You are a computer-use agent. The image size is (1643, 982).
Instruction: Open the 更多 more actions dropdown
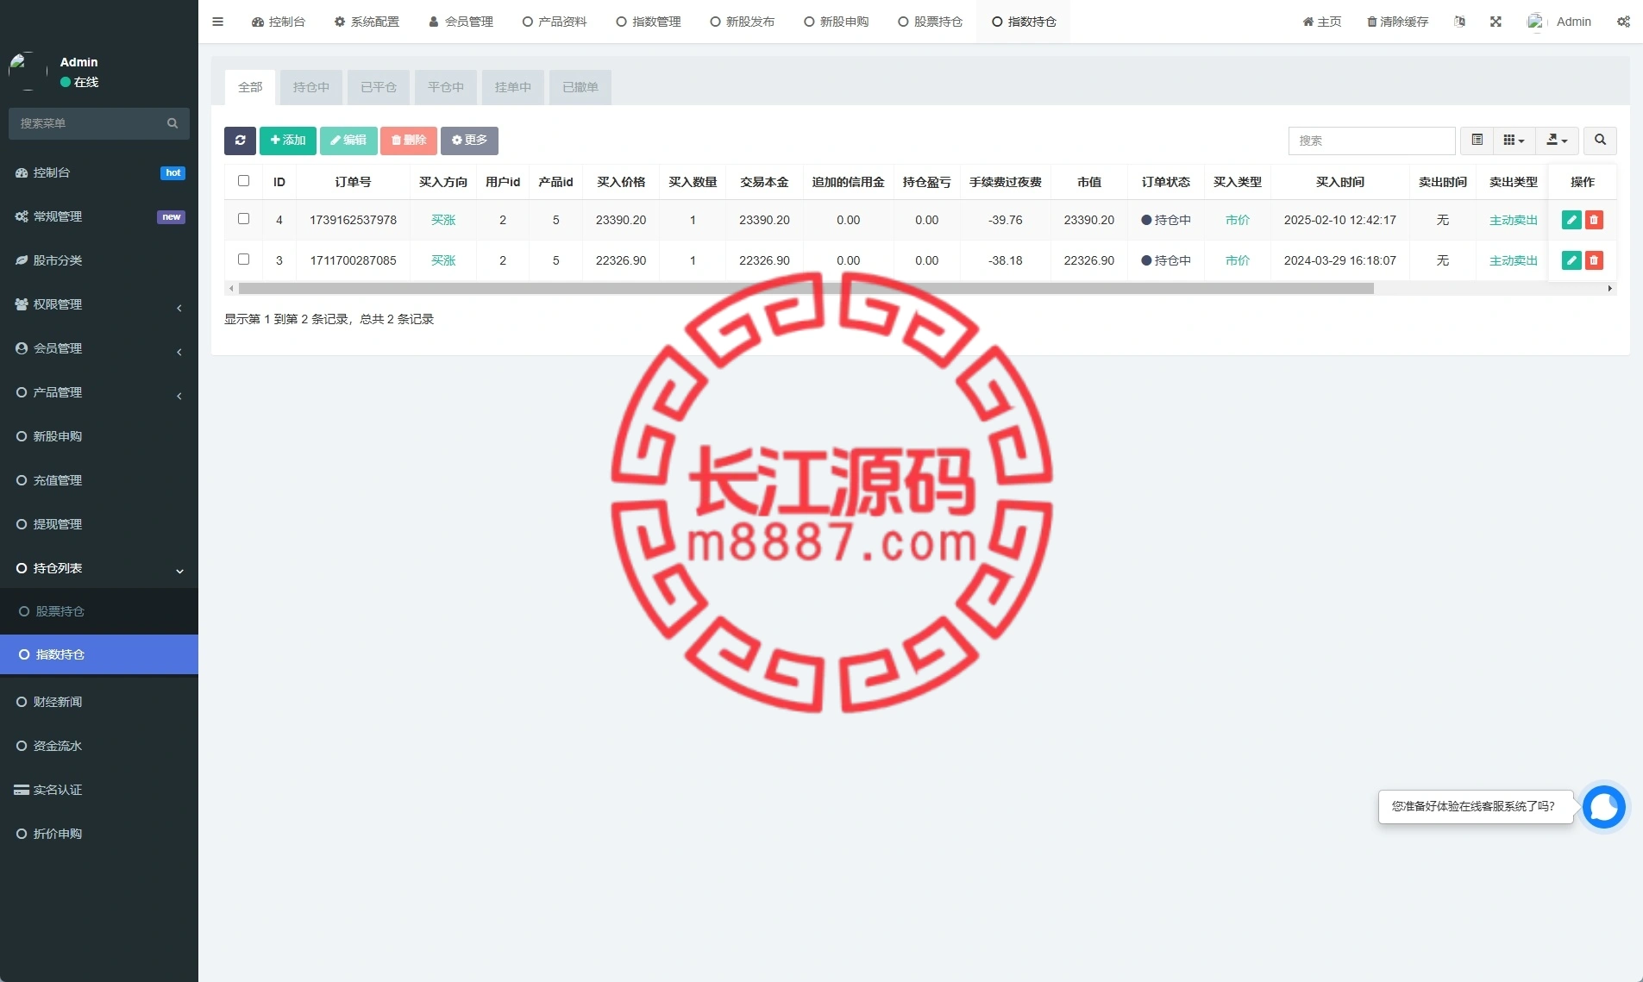pyautogui.click(x=469, y=141)
